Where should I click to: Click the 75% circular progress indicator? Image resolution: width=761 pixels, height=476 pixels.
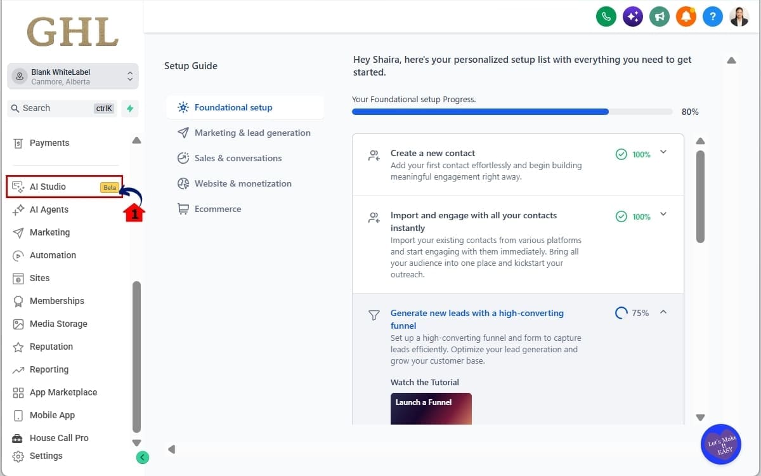click(621, 313)
